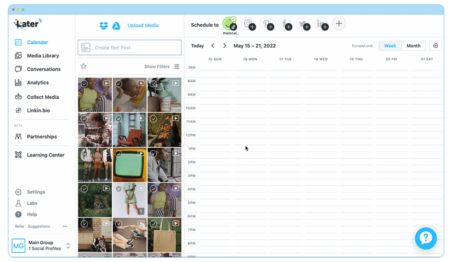Select the man in grey suit checkbox
This screenshot has height=262, width=451.
tap(154, 154)
